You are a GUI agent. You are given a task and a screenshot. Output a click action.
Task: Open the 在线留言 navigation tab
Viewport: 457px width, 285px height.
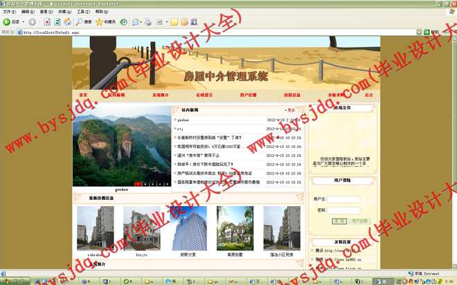tap(204, 95)
